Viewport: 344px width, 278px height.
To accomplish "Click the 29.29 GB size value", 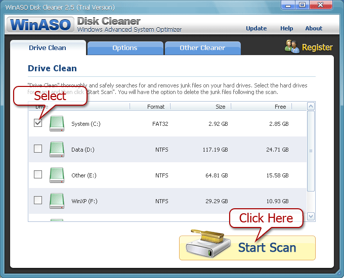I will click(217, 201).
